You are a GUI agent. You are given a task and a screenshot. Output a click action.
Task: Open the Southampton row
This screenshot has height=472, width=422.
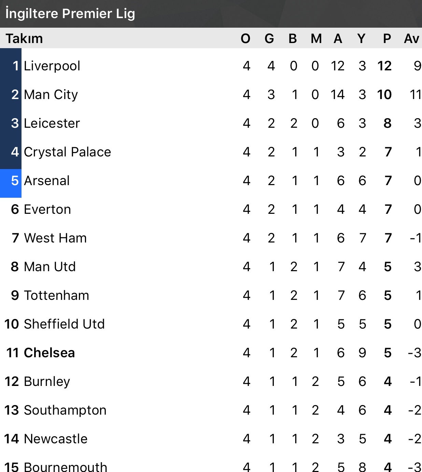65,410
